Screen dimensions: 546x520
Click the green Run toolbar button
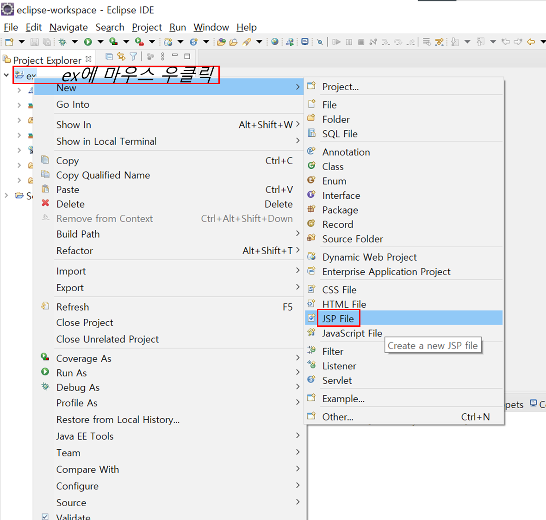(88, 42)
